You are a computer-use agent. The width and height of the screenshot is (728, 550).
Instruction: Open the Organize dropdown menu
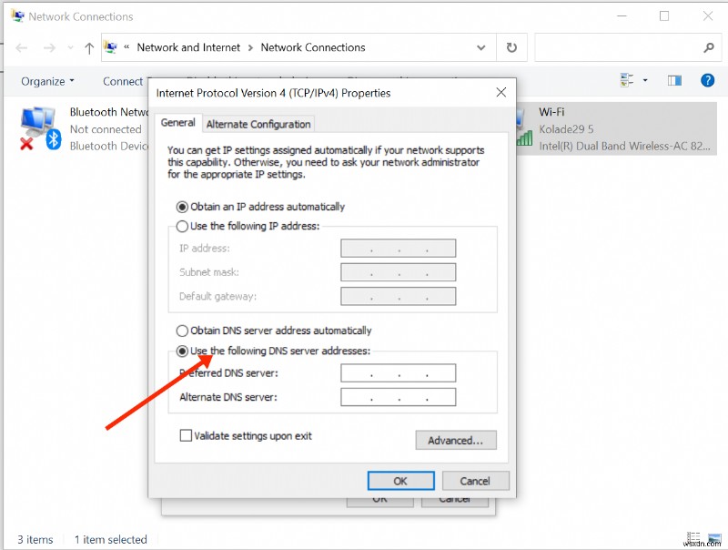pos(45,81)
